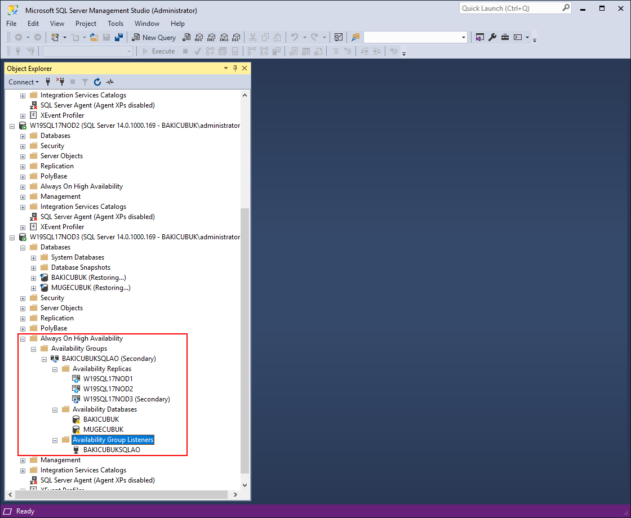Select MUGECUBUK (Restoring...) database

(91, 288)
